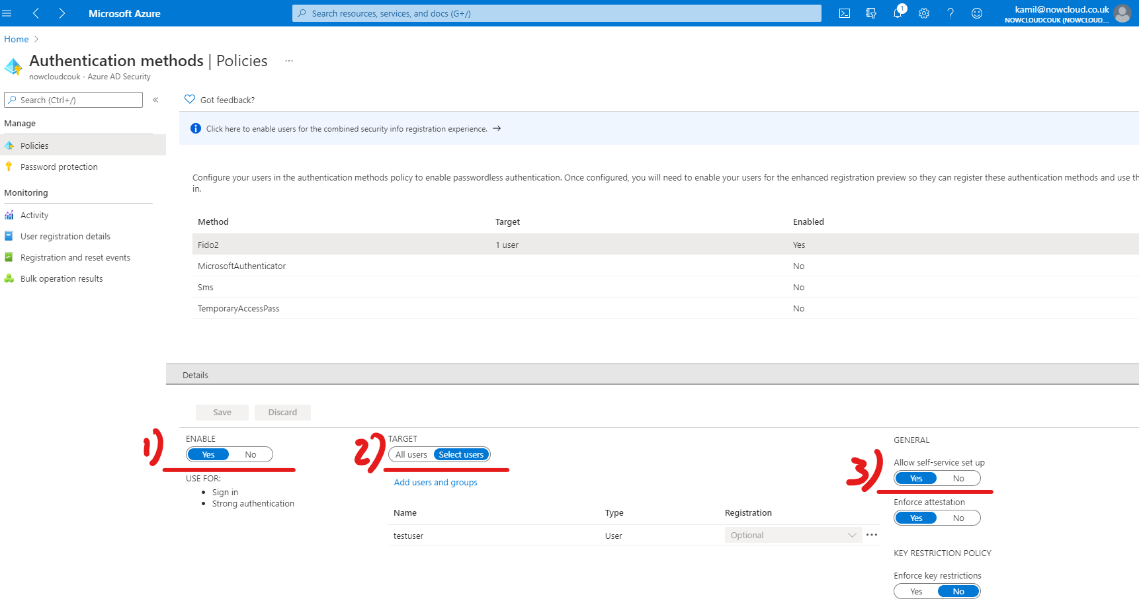Click Got feedback? link

(228, 100)
